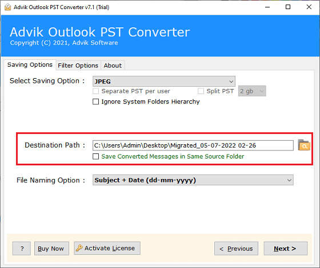Switch to the Saving Options tab
Image resolution: width=320 pixels, height=268 pixels.
(x=30, y=65)
